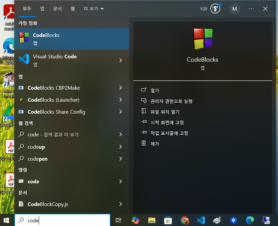Expand CodeBlocks CBP2Make options
Screen dimensions: 278x226
click(120, 88)
